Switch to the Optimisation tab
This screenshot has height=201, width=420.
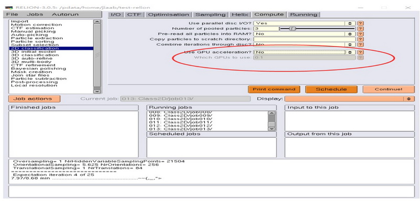pos(169,15)
